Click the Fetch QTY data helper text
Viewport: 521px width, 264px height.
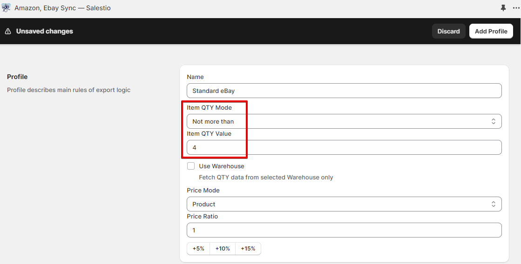pyautogui.click(x=266, y=177)
